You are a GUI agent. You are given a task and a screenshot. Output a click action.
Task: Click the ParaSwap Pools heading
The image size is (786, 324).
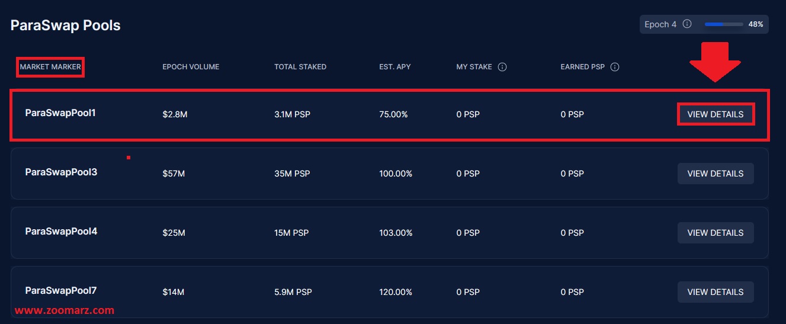tap(66, 25)
